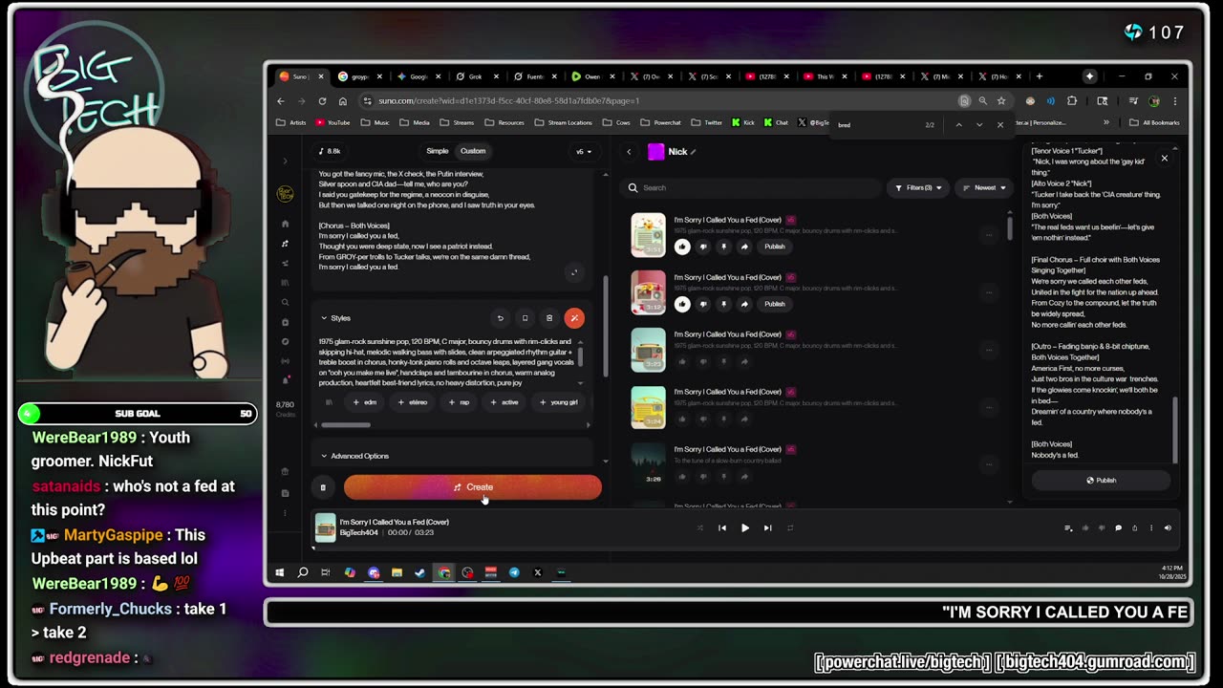Like the first I'm Sorry cover
1223x688 pixels.
[x=682, y=247]
